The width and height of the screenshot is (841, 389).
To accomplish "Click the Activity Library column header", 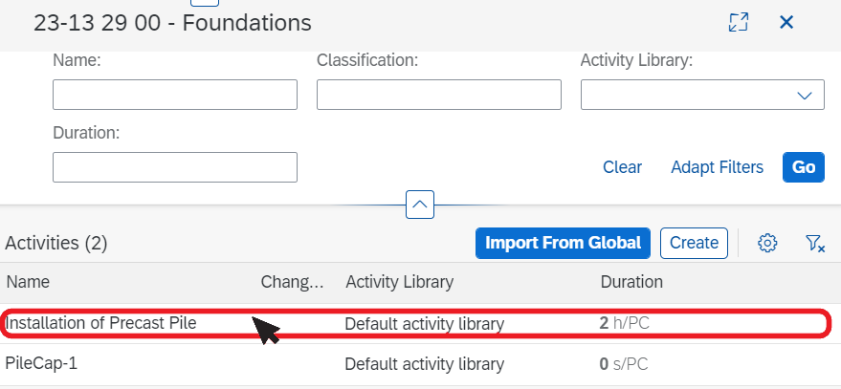I will (400, 282).
